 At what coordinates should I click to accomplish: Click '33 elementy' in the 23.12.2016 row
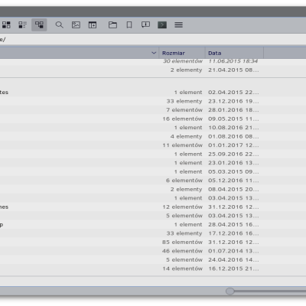(x=184, y=101)
